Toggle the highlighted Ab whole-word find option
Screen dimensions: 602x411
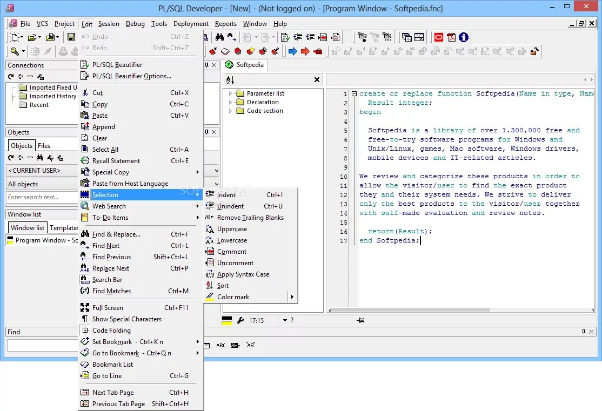[235, 345]
